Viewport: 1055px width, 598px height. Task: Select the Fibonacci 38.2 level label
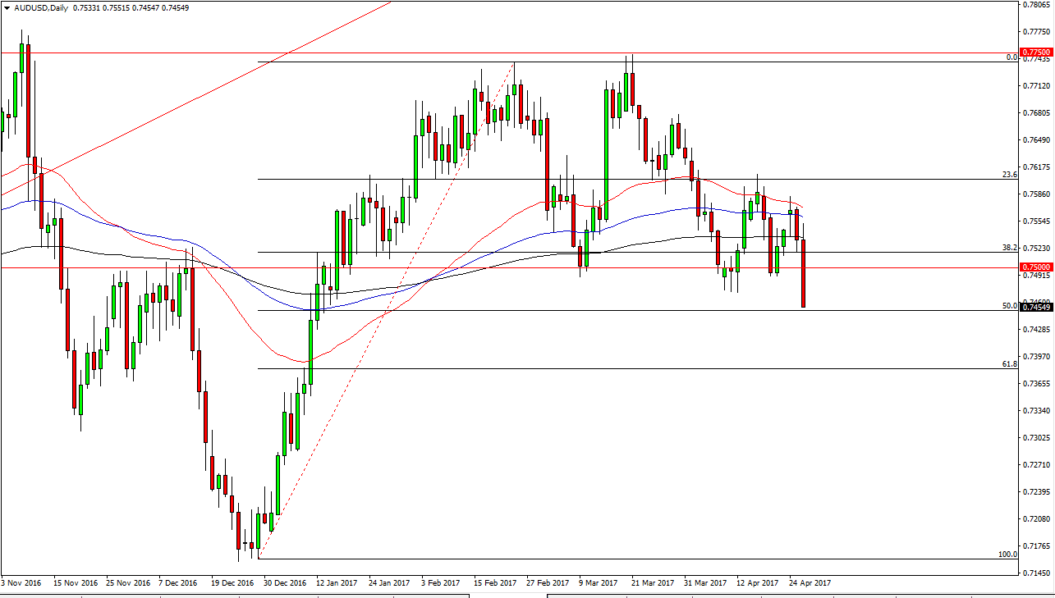coord(1010,247)
